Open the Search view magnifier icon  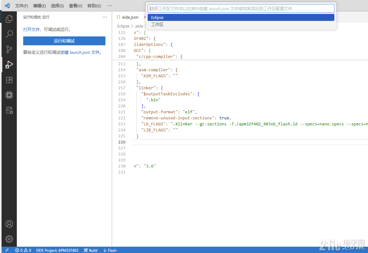tap(9, 34)
